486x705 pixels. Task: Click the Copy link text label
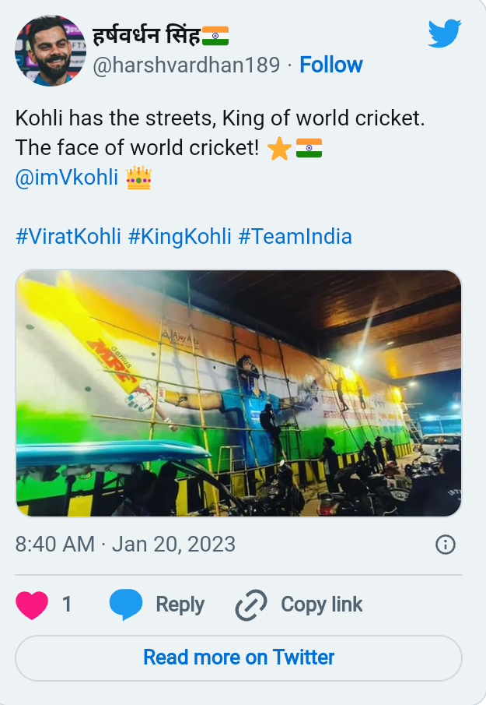pyautogui.click(x=321, y=605)
